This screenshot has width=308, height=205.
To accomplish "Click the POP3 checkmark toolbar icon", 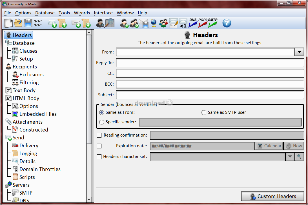I will pos(203,23).
